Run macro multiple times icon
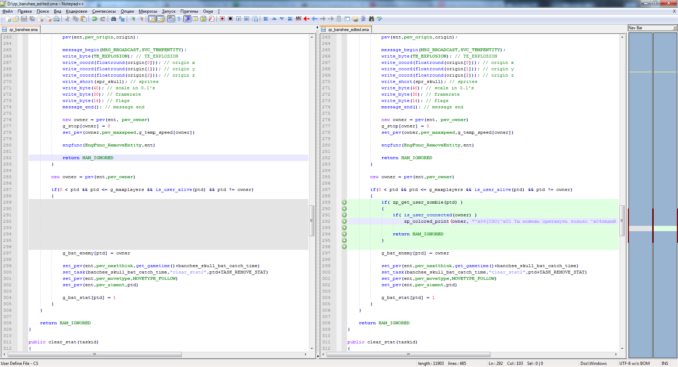This screenshot has width=678, height=367. click(246, 19)
